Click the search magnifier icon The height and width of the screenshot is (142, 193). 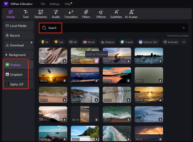click(44, 28)
